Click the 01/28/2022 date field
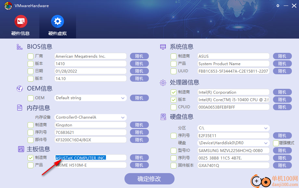 pyautogui.click(x=90, y=71)
